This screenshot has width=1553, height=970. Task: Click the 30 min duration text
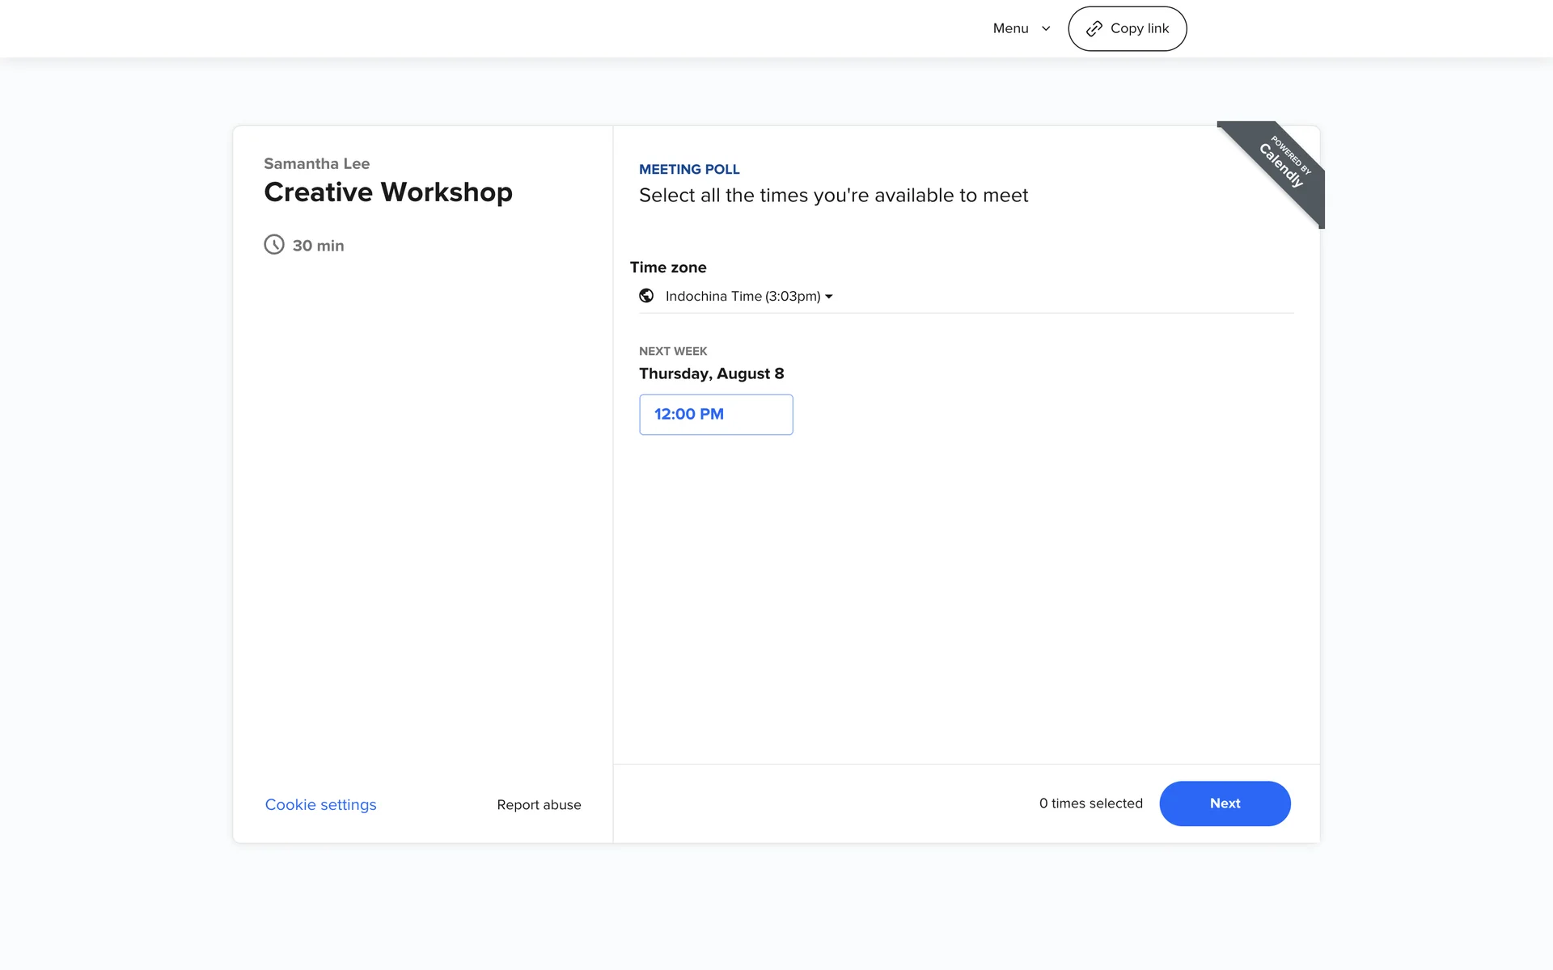point(318,245)
